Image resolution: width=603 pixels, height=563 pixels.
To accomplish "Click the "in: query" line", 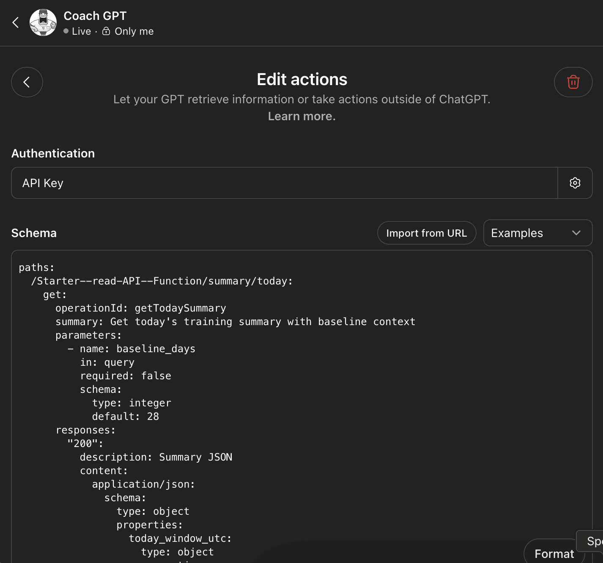I will 107,362.
